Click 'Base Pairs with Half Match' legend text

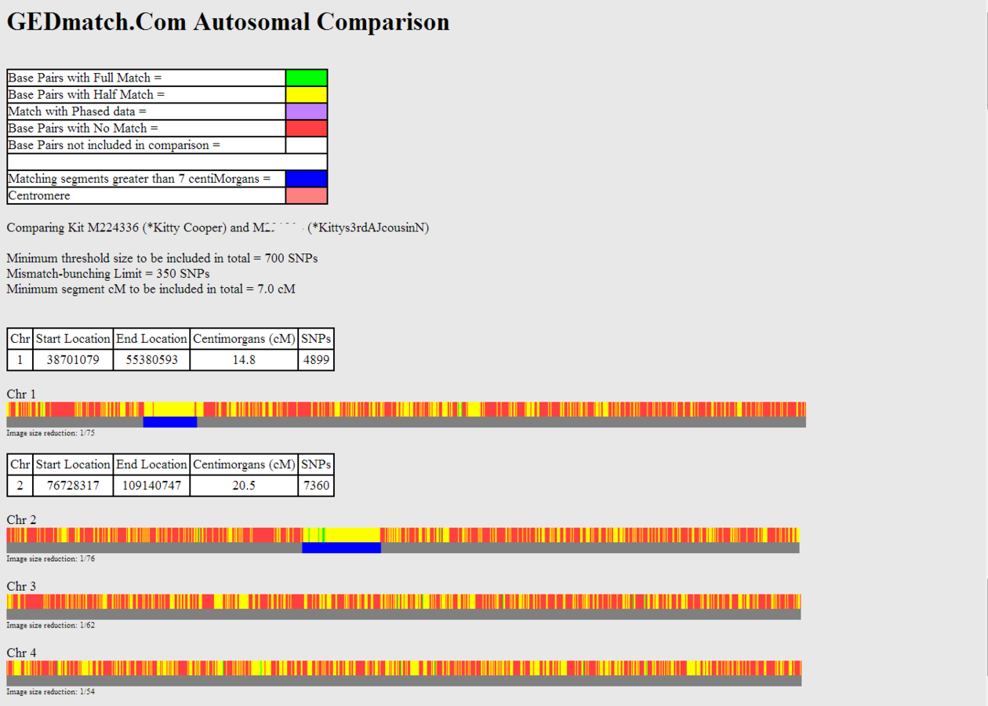(x=86, y=95)
